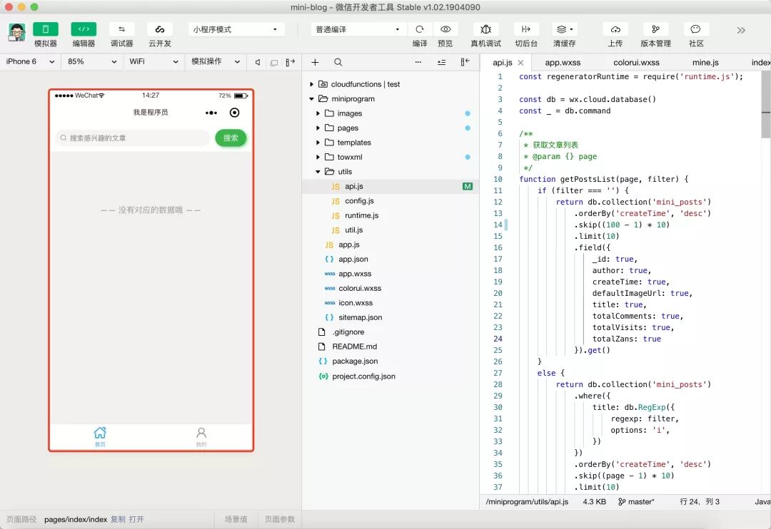
Task: Click the 行 24, 列 3 position indicator
Action: tap(699, 501)
